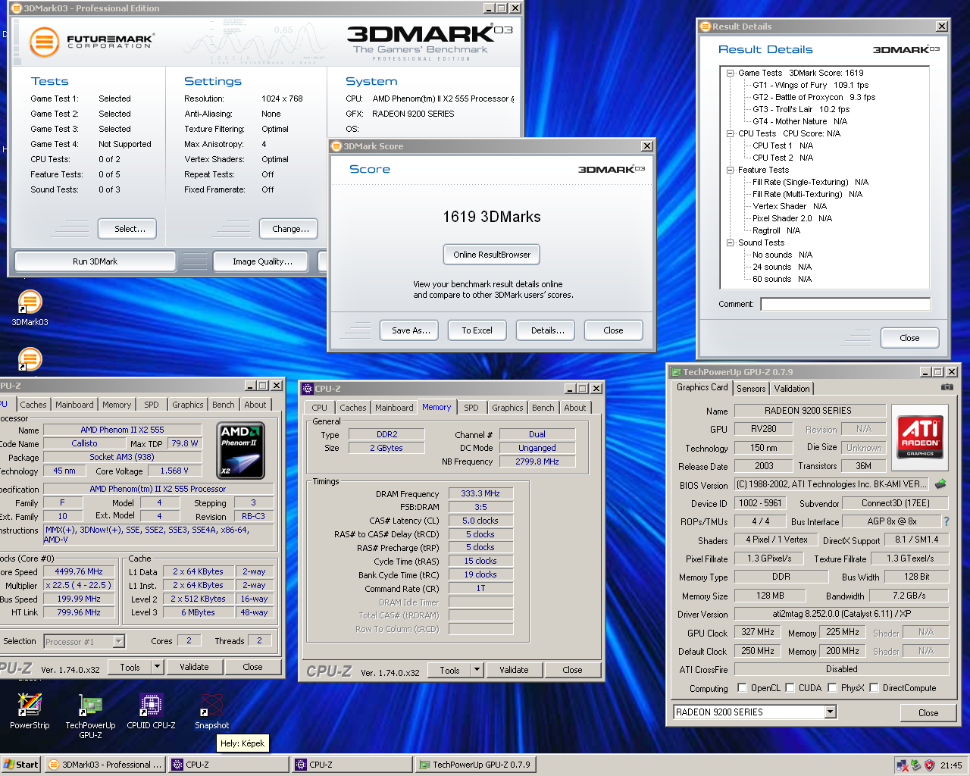Screen dimensions: 970x776
Task: Open the RADEON 9200 SERIES card dropdown
Action: tap(831, 712)
